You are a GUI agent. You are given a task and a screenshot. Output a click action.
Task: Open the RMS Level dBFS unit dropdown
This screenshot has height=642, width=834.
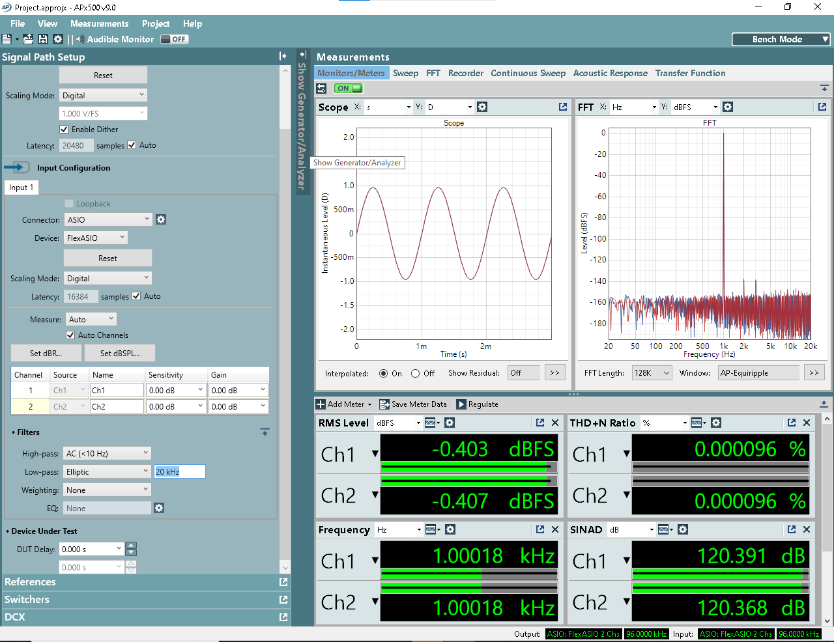399,423
